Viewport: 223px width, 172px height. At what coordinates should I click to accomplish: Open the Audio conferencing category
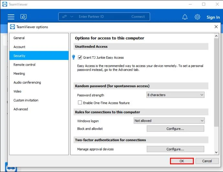point(39,82)
